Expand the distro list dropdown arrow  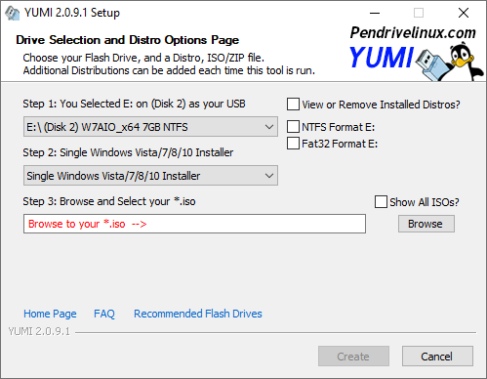coord(269,176)
